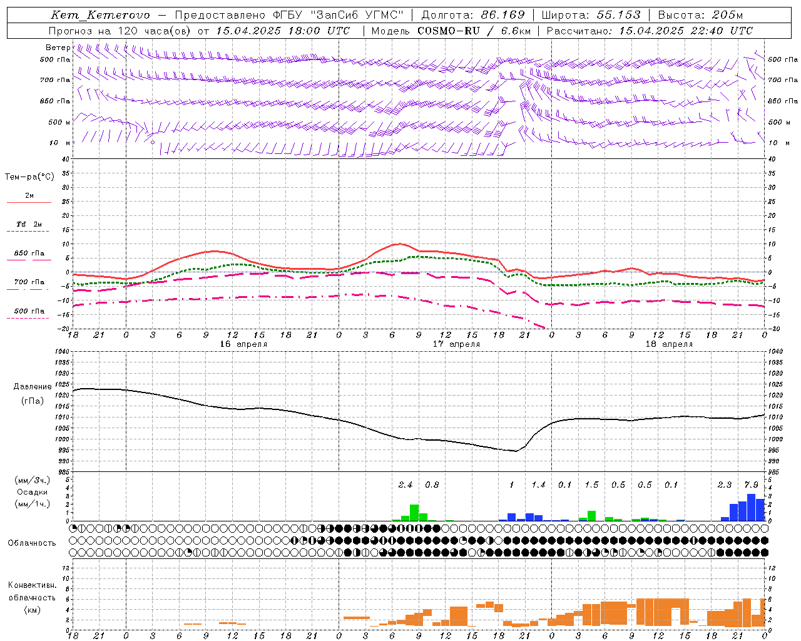
Task: Click the precipitation total 7.9
Action: [x=751, y=485]
